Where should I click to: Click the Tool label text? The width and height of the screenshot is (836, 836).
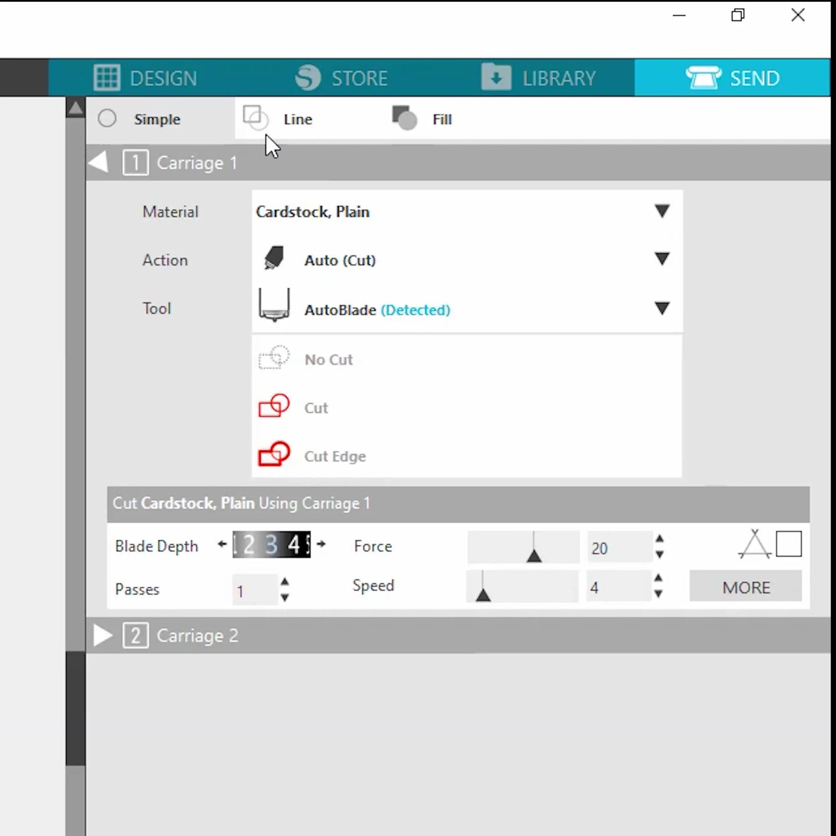point(157,308)
